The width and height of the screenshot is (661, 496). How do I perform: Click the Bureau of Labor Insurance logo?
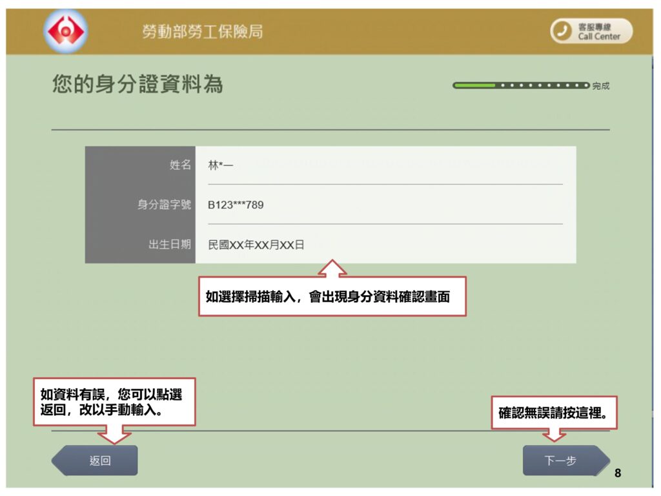(65, 31)
